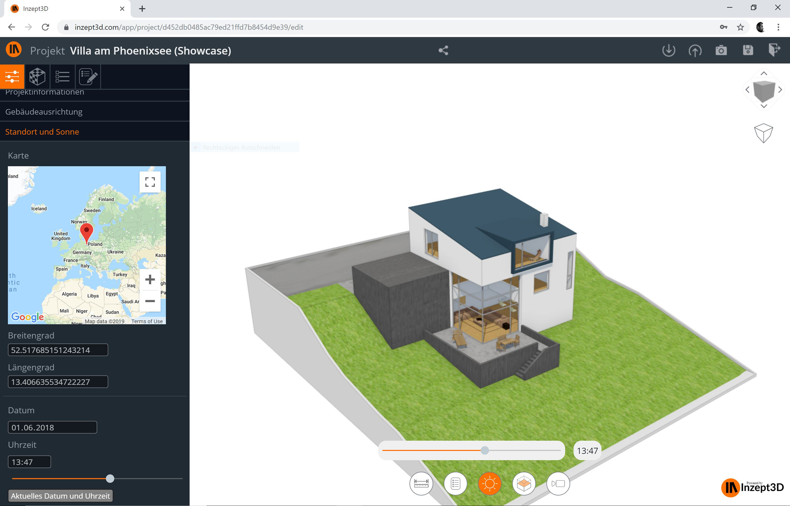Click the download icon in header
Screen dimensions: 790x506
668,50
